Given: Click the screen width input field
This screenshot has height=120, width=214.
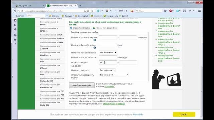Looking at the screenshot, I should click(x=108, y=38).
